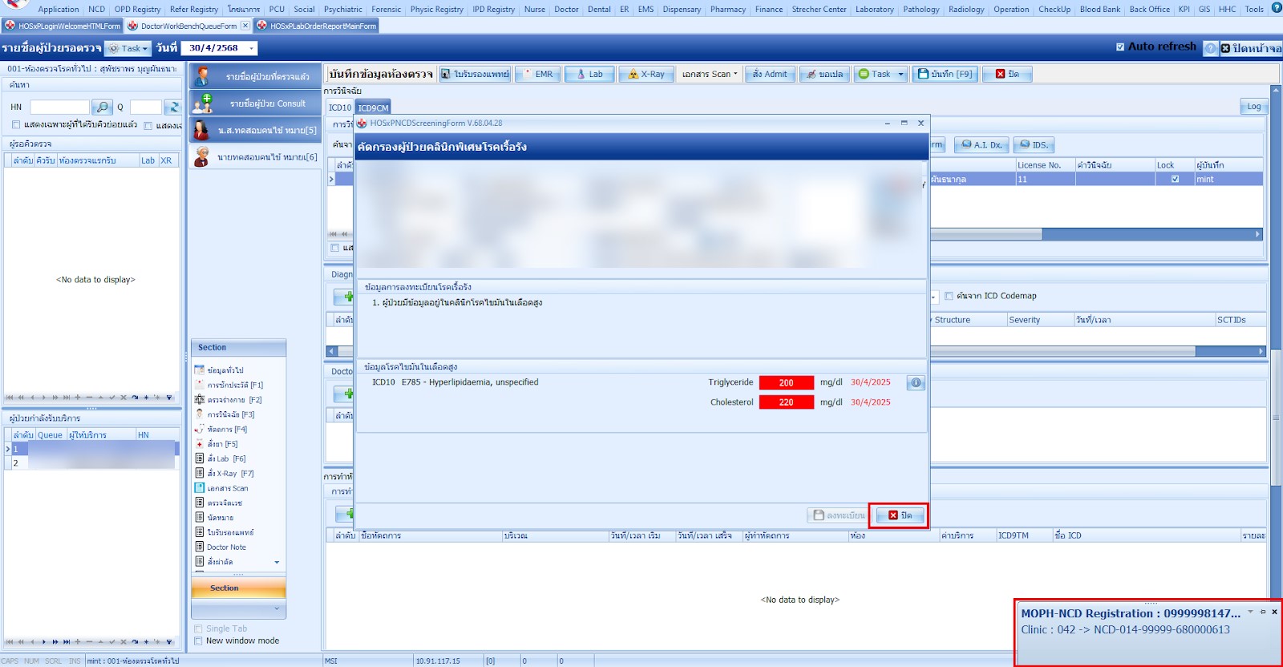Expand Section list overflow arrow beside สั่งผ่าตัด
The image size is (1283, 667).
point(277,562)
